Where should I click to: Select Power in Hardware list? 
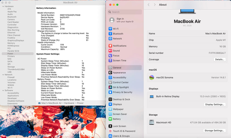18,54
